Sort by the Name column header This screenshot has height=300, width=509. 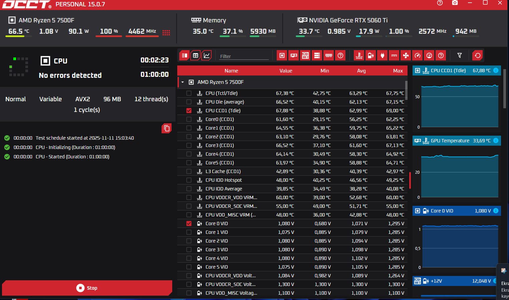[x=231, y=71]
